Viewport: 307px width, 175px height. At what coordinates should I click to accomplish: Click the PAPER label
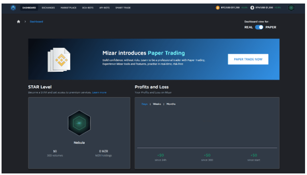tap(271, 27)
